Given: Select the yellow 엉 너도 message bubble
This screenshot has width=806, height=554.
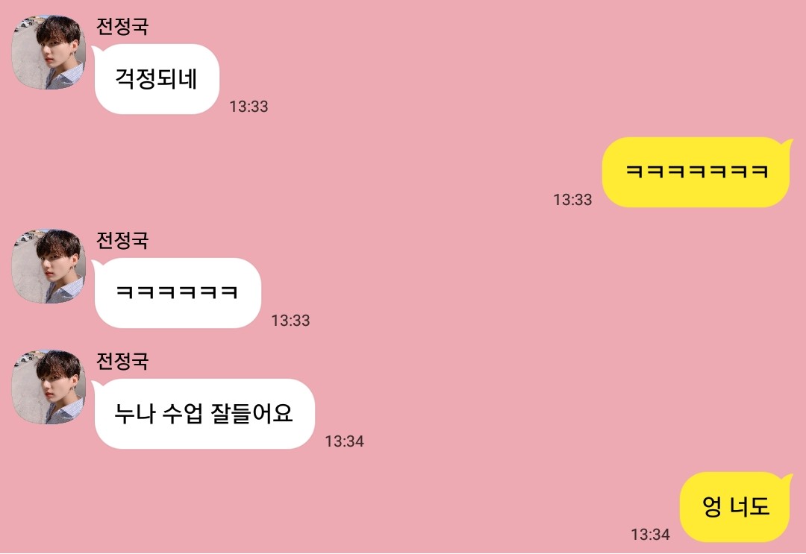Looking at the screenshot, I should coord(736,507).
